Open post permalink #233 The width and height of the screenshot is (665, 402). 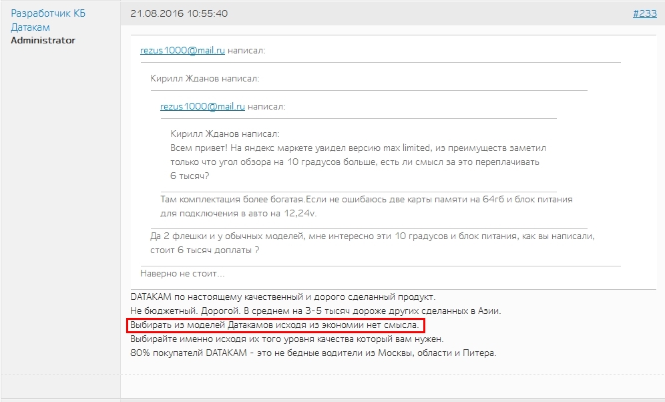(x=645, y=13)
